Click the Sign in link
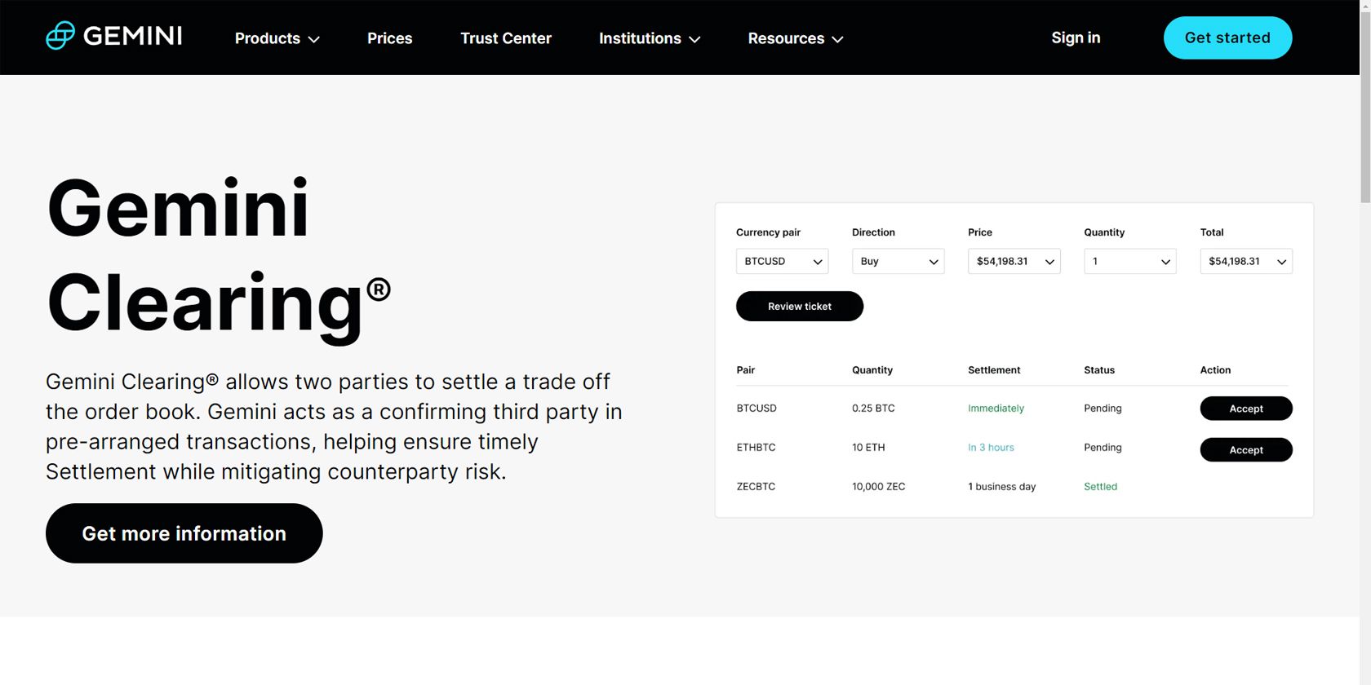The image size is (1371, 685). pos(1075,38)
